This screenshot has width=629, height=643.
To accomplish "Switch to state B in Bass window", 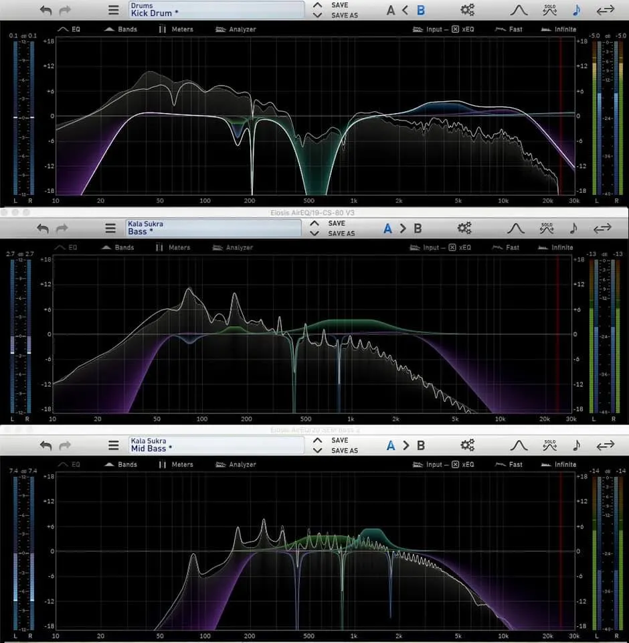I will pyautogui.click(x=418, y=228).
